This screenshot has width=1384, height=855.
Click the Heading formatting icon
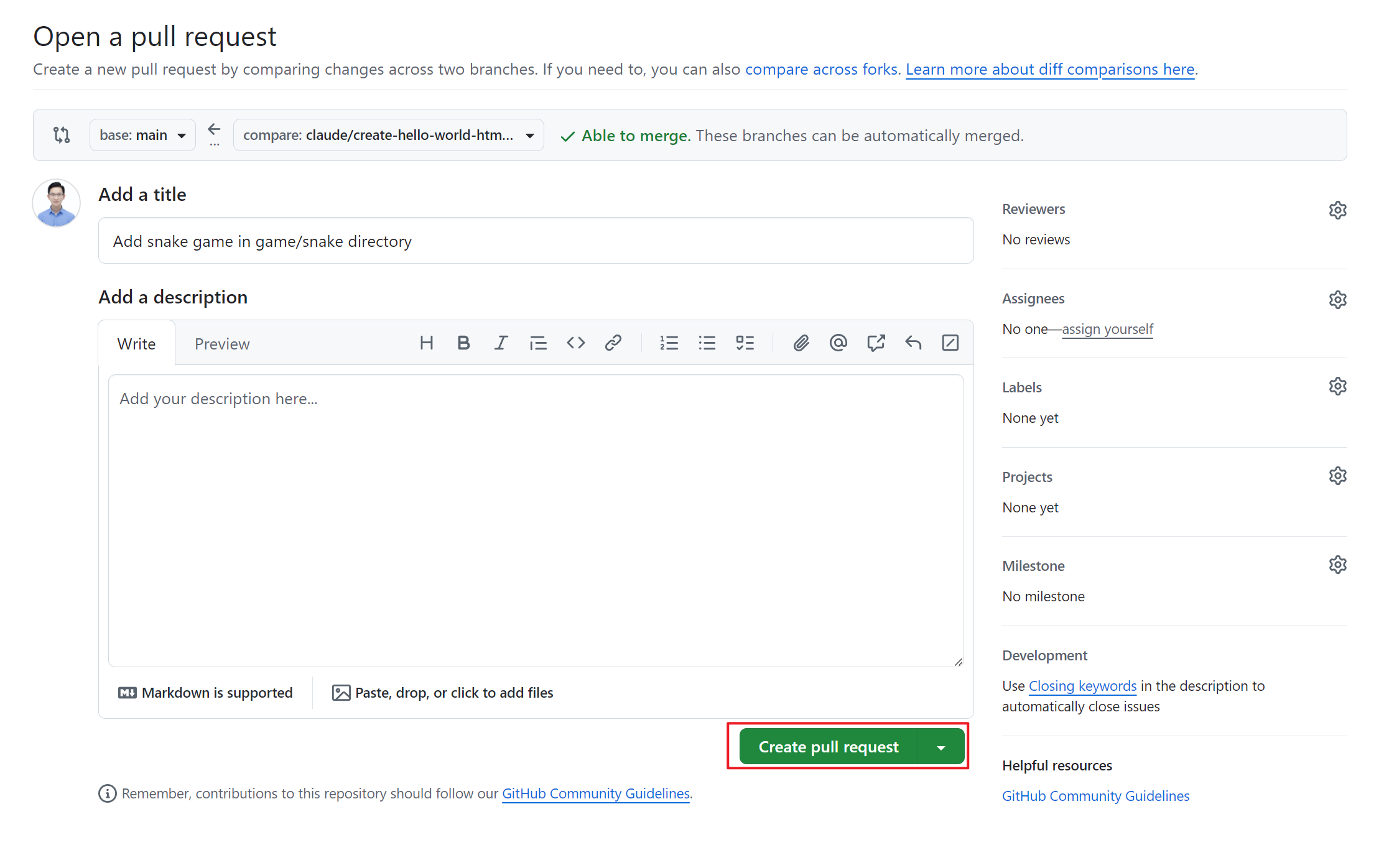(426, 343)
